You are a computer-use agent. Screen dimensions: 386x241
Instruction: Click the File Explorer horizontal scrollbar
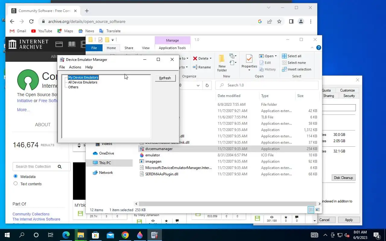pyautogui.click(x=228, y=204)
